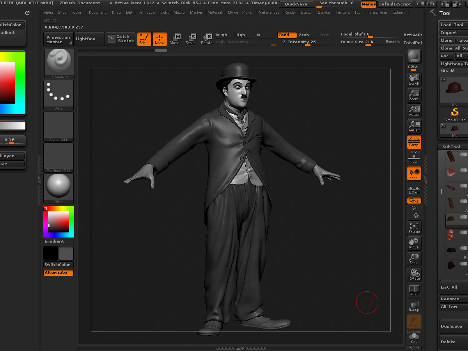The height and width of the screenshot is (351, 468).
Task: Click the Zoom document icon
Action: [414, 95]
